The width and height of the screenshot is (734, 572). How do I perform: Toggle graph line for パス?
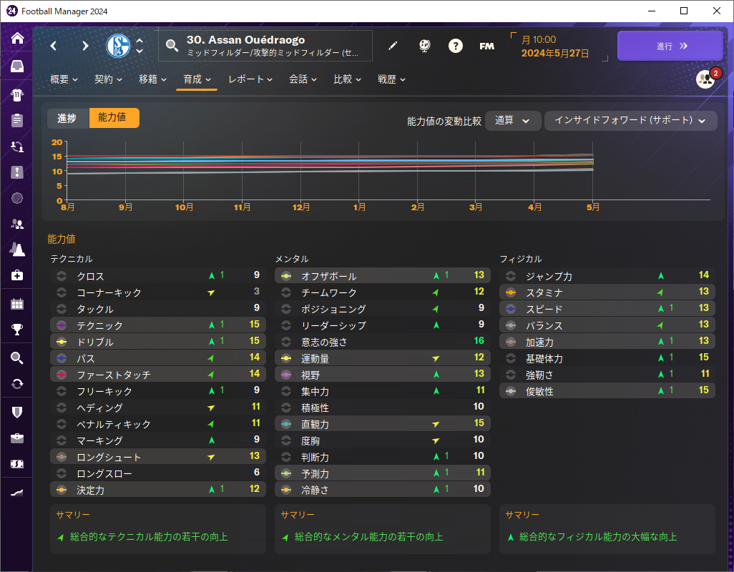[x=62, y=358]
